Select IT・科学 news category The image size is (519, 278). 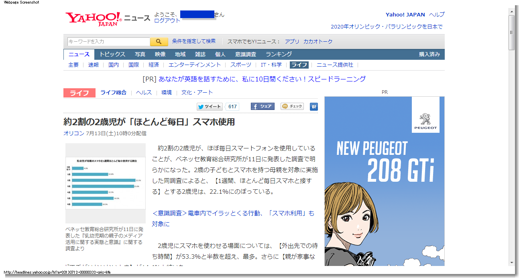click(271, 65)
